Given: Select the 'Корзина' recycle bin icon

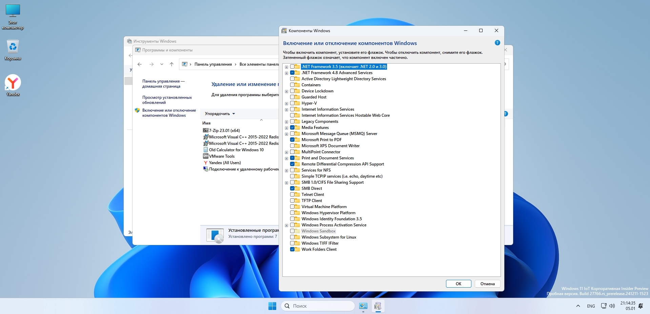Looking at the screenshot, I should (x=13, y=50).
